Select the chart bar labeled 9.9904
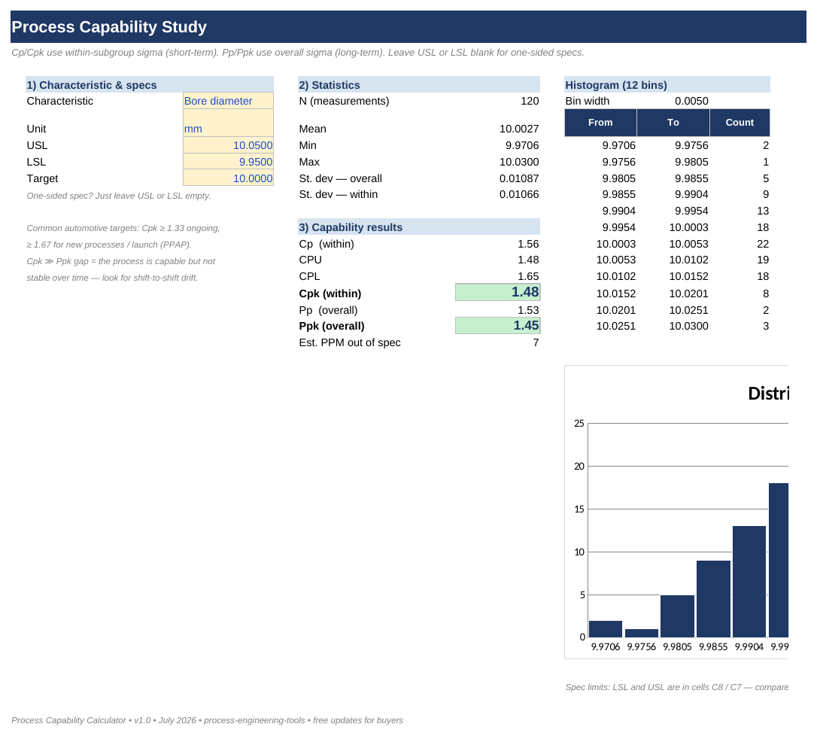 coord(749,582)
